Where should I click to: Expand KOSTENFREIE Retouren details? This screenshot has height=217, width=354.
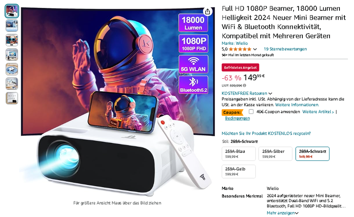pos(247,93)
